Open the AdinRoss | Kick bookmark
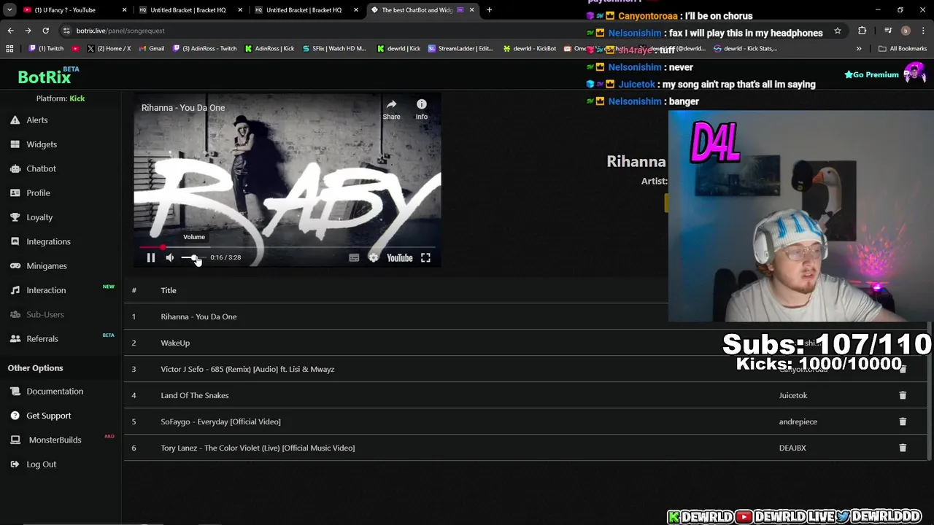 pyautogui.click(x=269, y=49)
